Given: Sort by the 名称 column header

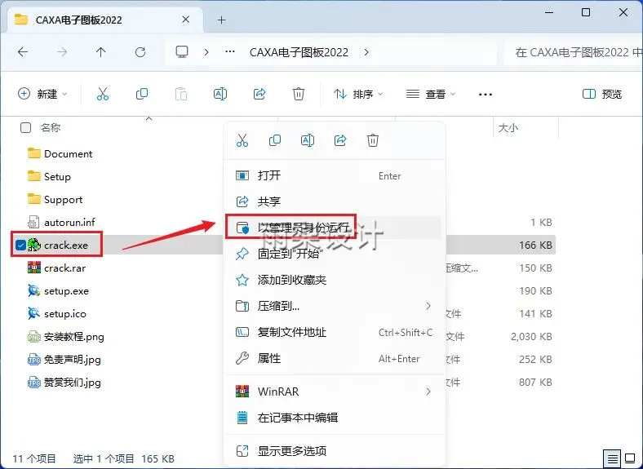Looking at the screenshot, I should coord(51,128).
